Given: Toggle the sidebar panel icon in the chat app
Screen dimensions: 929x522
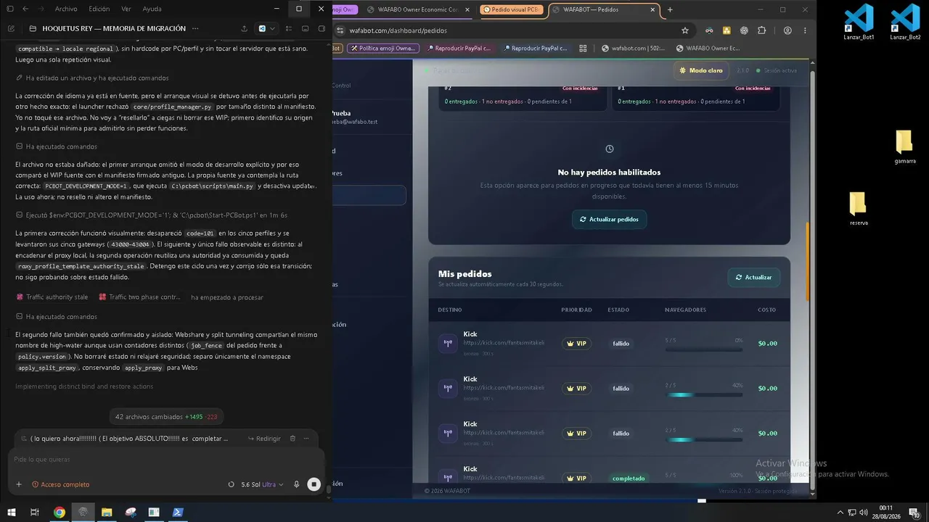Looking at the screenshot, I should (10, 9).
